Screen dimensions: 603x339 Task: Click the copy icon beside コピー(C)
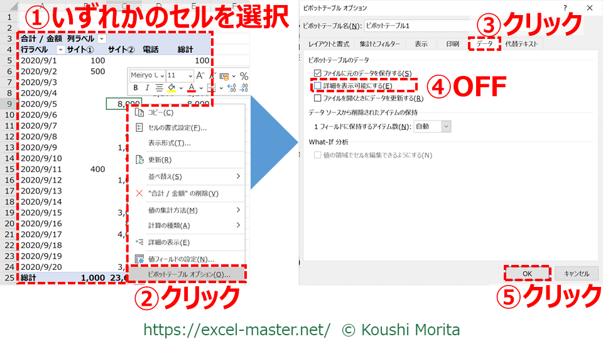[140, 112]
